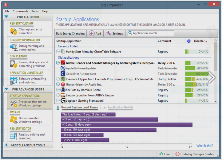This screenshot has width=222, height=160.
Task: Click the CollabNet Autoupdater C icon
Action: coord(63,74)
